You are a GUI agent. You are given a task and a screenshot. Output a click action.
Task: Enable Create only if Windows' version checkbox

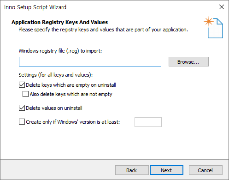[22, 122]
